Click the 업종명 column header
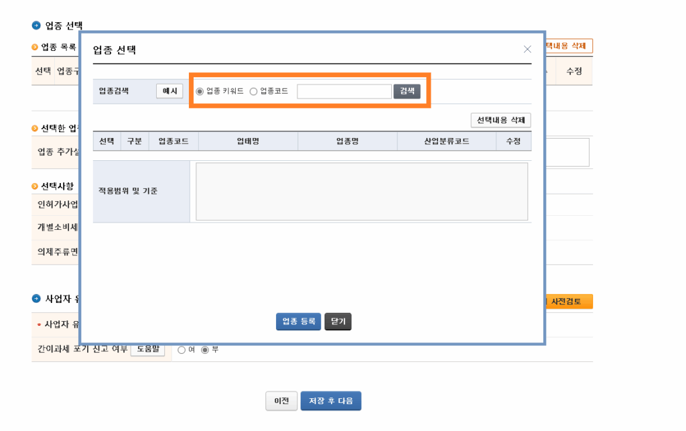 point(347,141)
